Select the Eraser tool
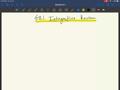Viewport: 120px width, 90px height. click(30, 10)
